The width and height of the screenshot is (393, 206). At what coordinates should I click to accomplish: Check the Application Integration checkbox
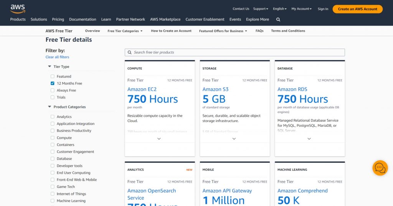52,124
